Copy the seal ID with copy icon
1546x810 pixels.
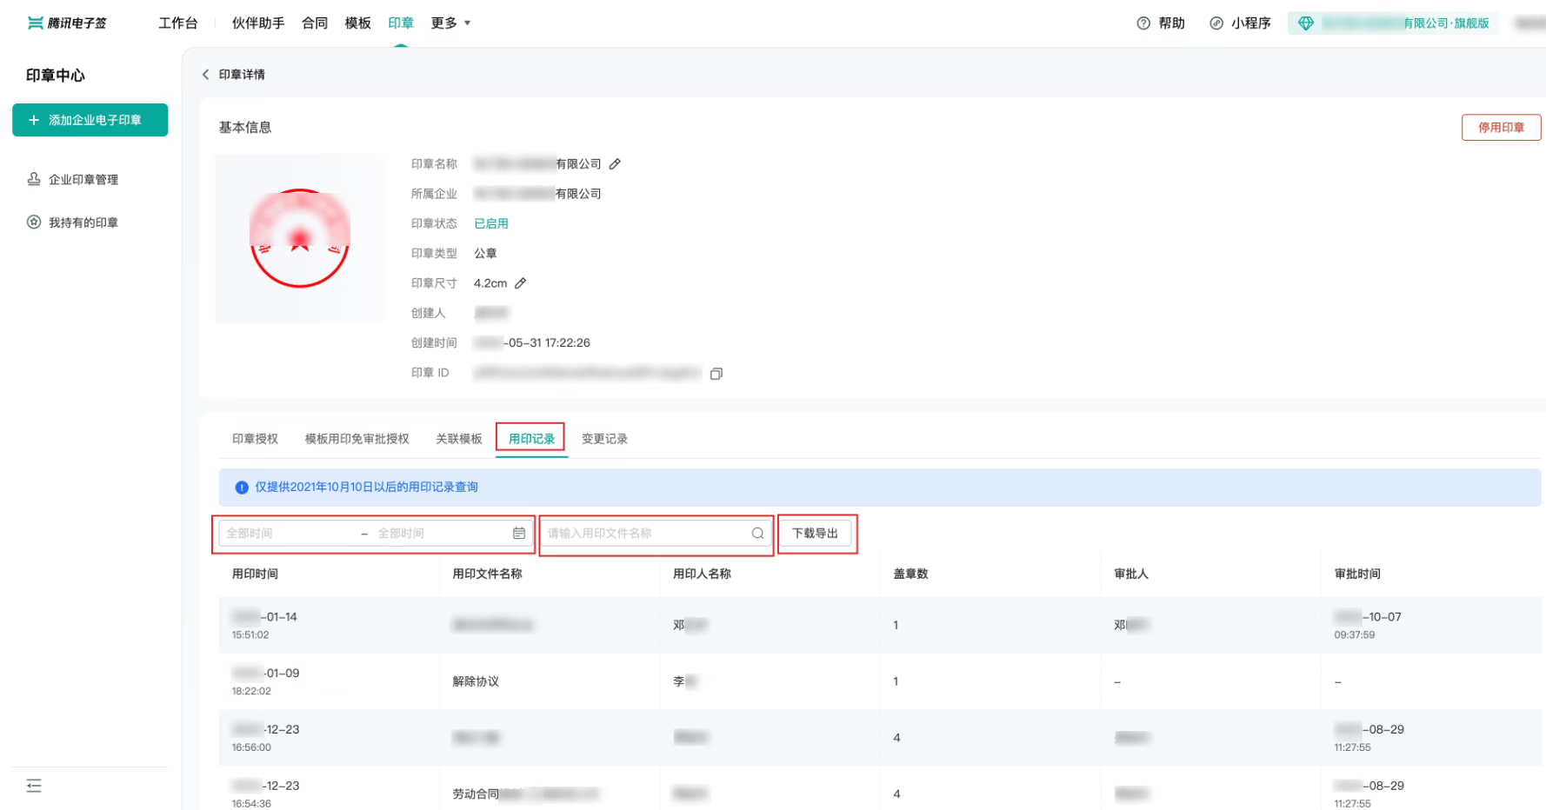point(716,374)
